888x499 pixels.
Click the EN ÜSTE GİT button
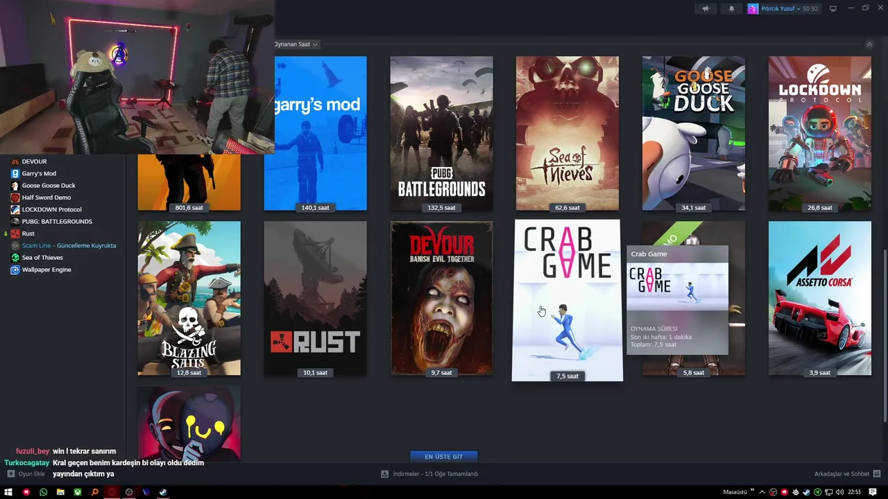(444, 457)
